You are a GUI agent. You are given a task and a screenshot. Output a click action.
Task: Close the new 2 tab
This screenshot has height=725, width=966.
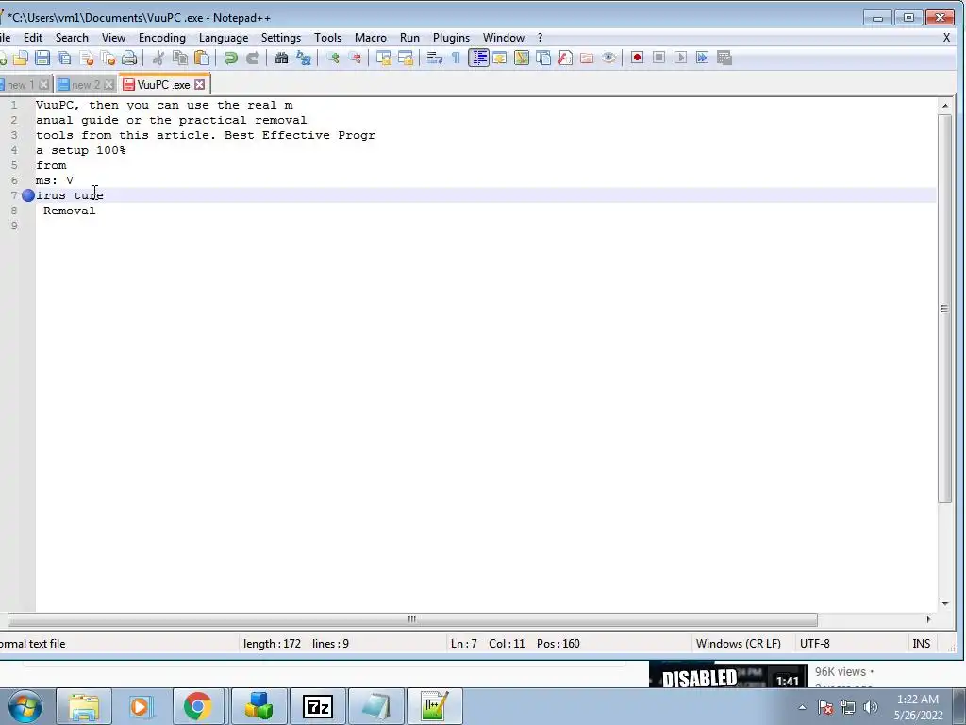pyautogui.click(x=109, y=84)
